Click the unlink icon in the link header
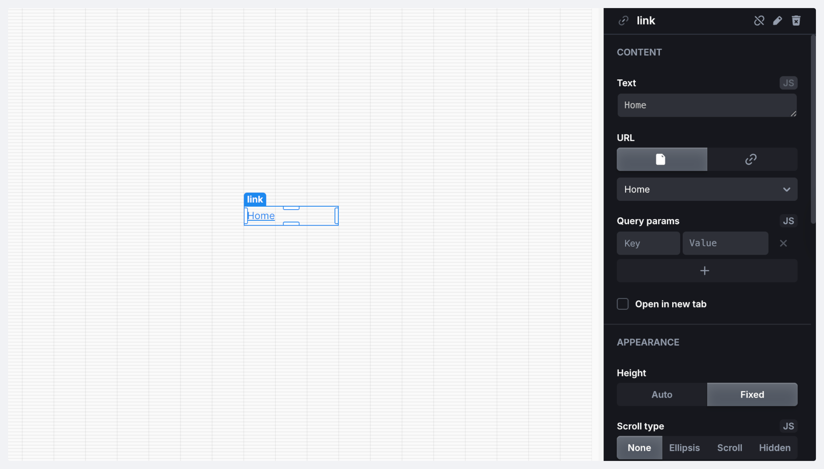 click(x=759, y=21)
